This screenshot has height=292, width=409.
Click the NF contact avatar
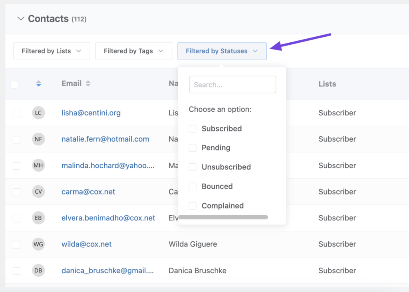pos(38,139)
